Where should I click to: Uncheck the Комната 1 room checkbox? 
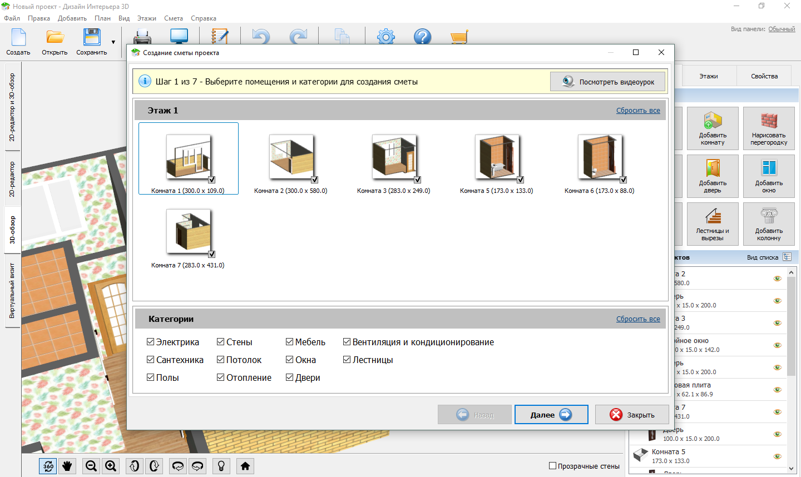212,180
